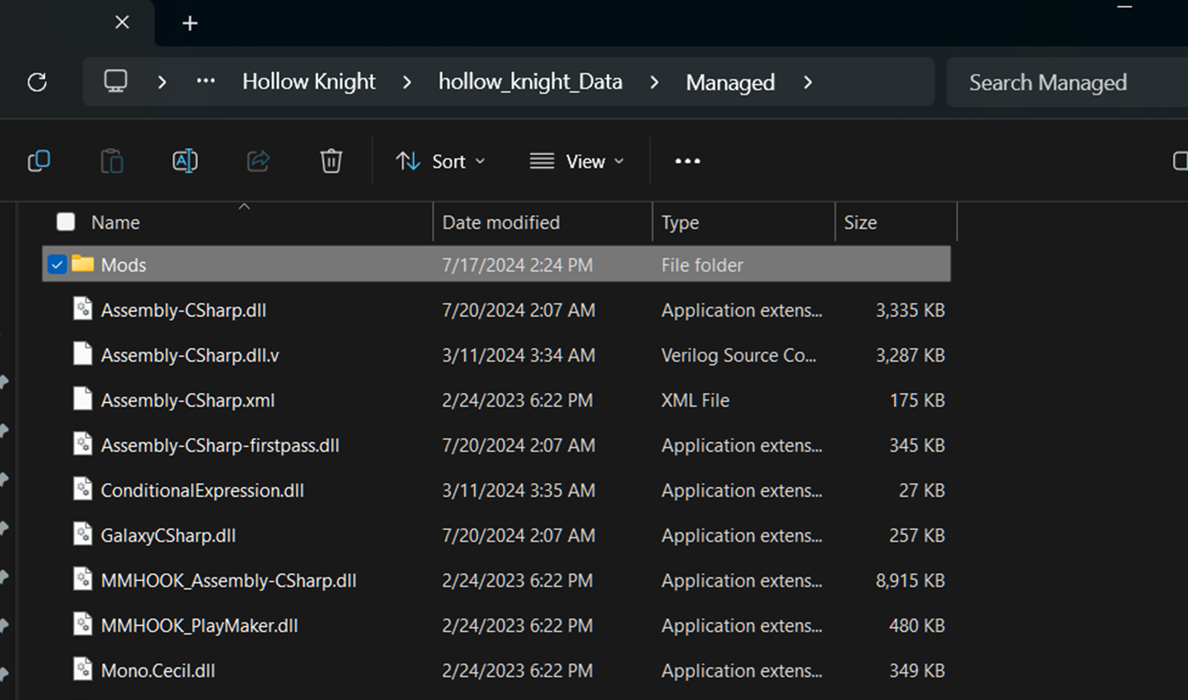Image resolution: width=1188 pixels, height=700 pixels.
Task: Select MMHOOK_Assembly-CSharp.dll file name
Action: (228, 580)
